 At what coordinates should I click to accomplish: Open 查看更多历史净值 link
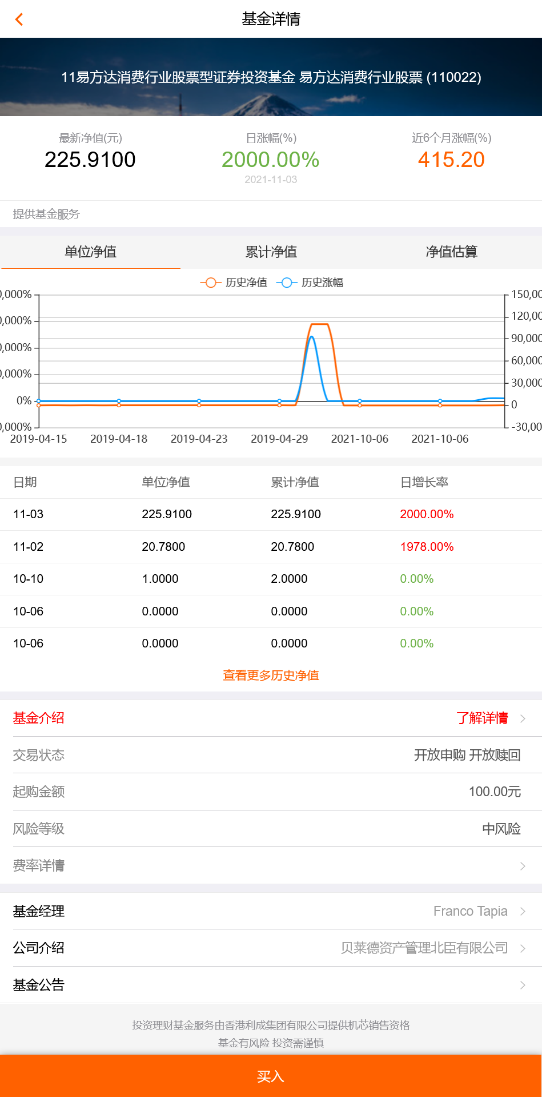click(271, 675)
